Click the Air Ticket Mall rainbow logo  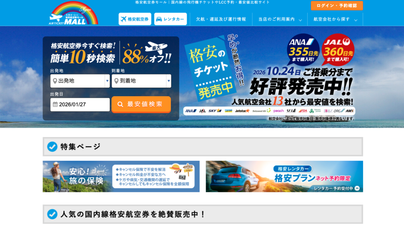[74, 14]
